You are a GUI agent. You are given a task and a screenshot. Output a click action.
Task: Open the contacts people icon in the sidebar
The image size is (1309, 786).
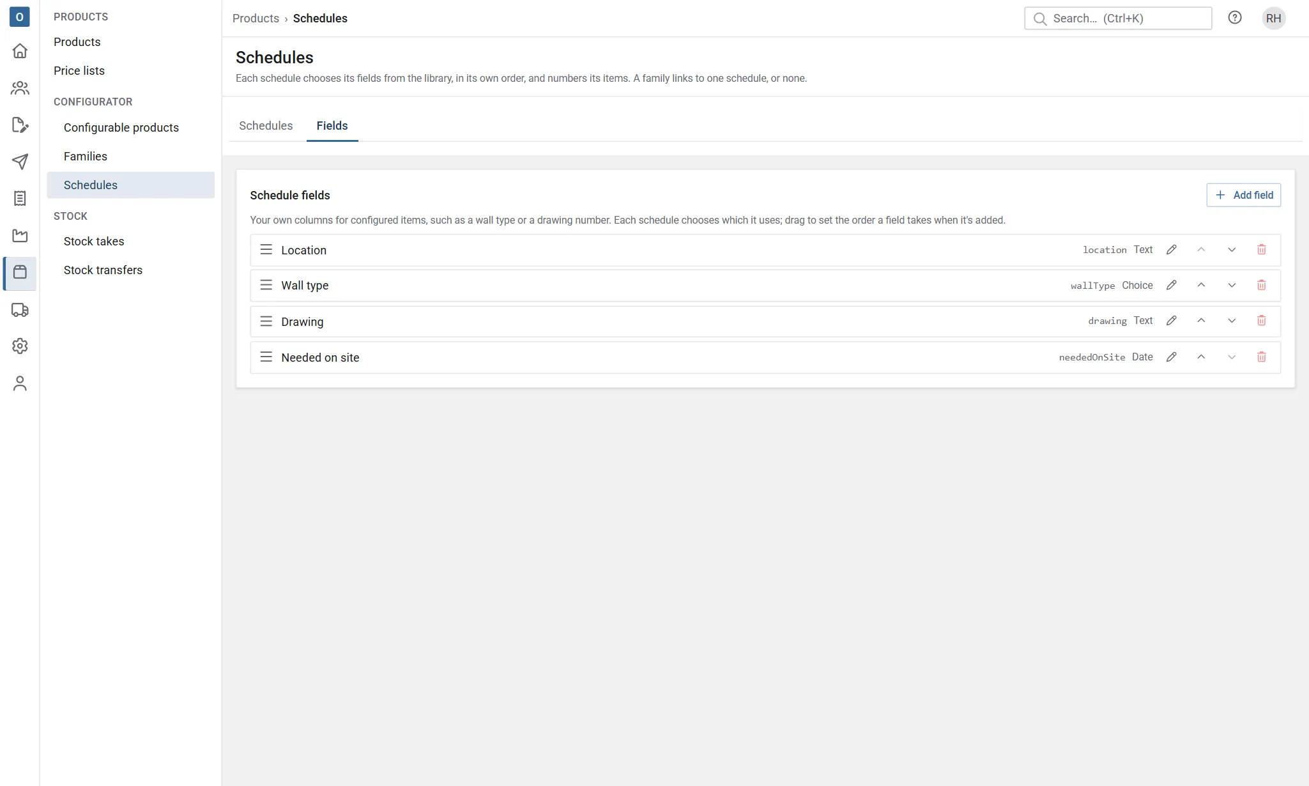(20, 88)
